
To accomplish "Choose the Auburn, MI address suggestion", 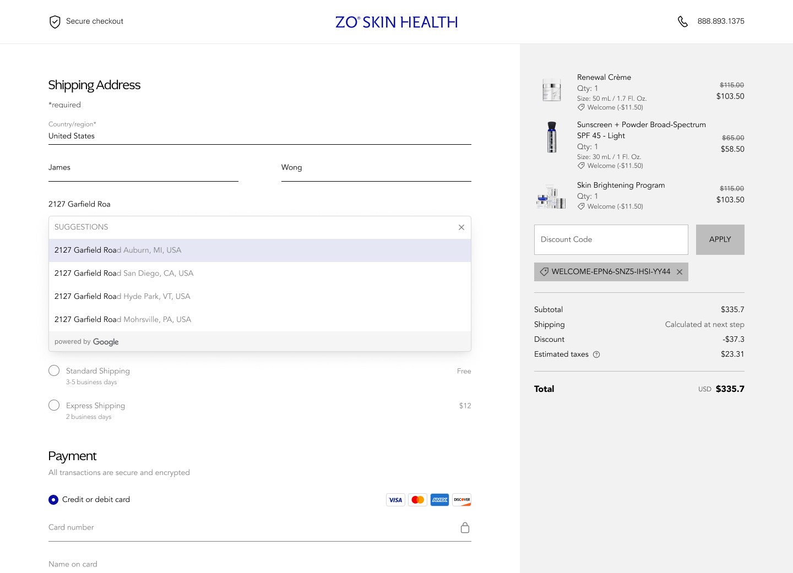I will (x=260, y=250).
